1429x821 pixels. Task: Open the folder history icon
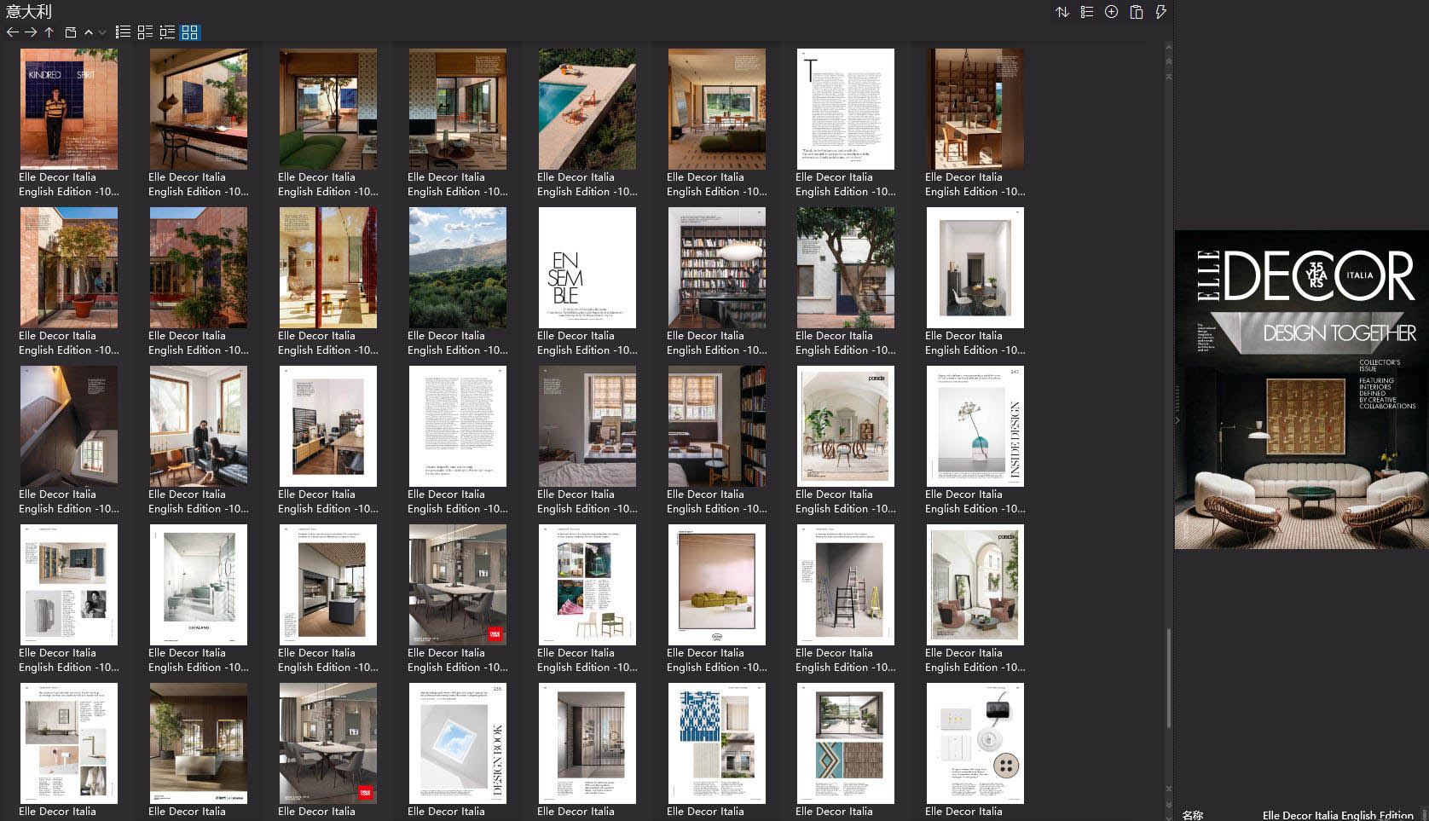(x=69, y=32)
